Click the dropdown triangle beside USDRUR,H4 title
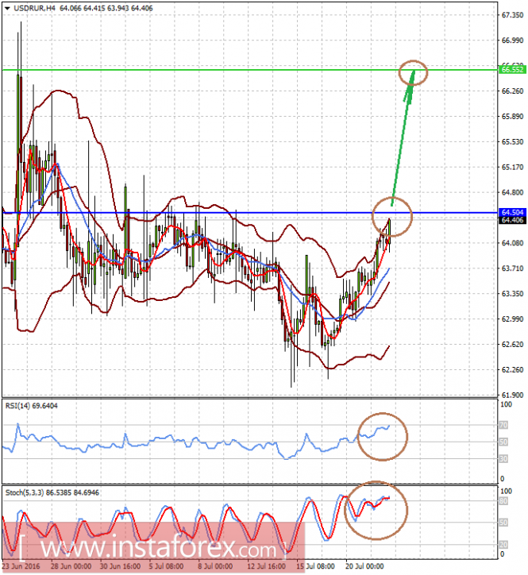528x575 pixels. pyautogui.click(x=7, y=8)
